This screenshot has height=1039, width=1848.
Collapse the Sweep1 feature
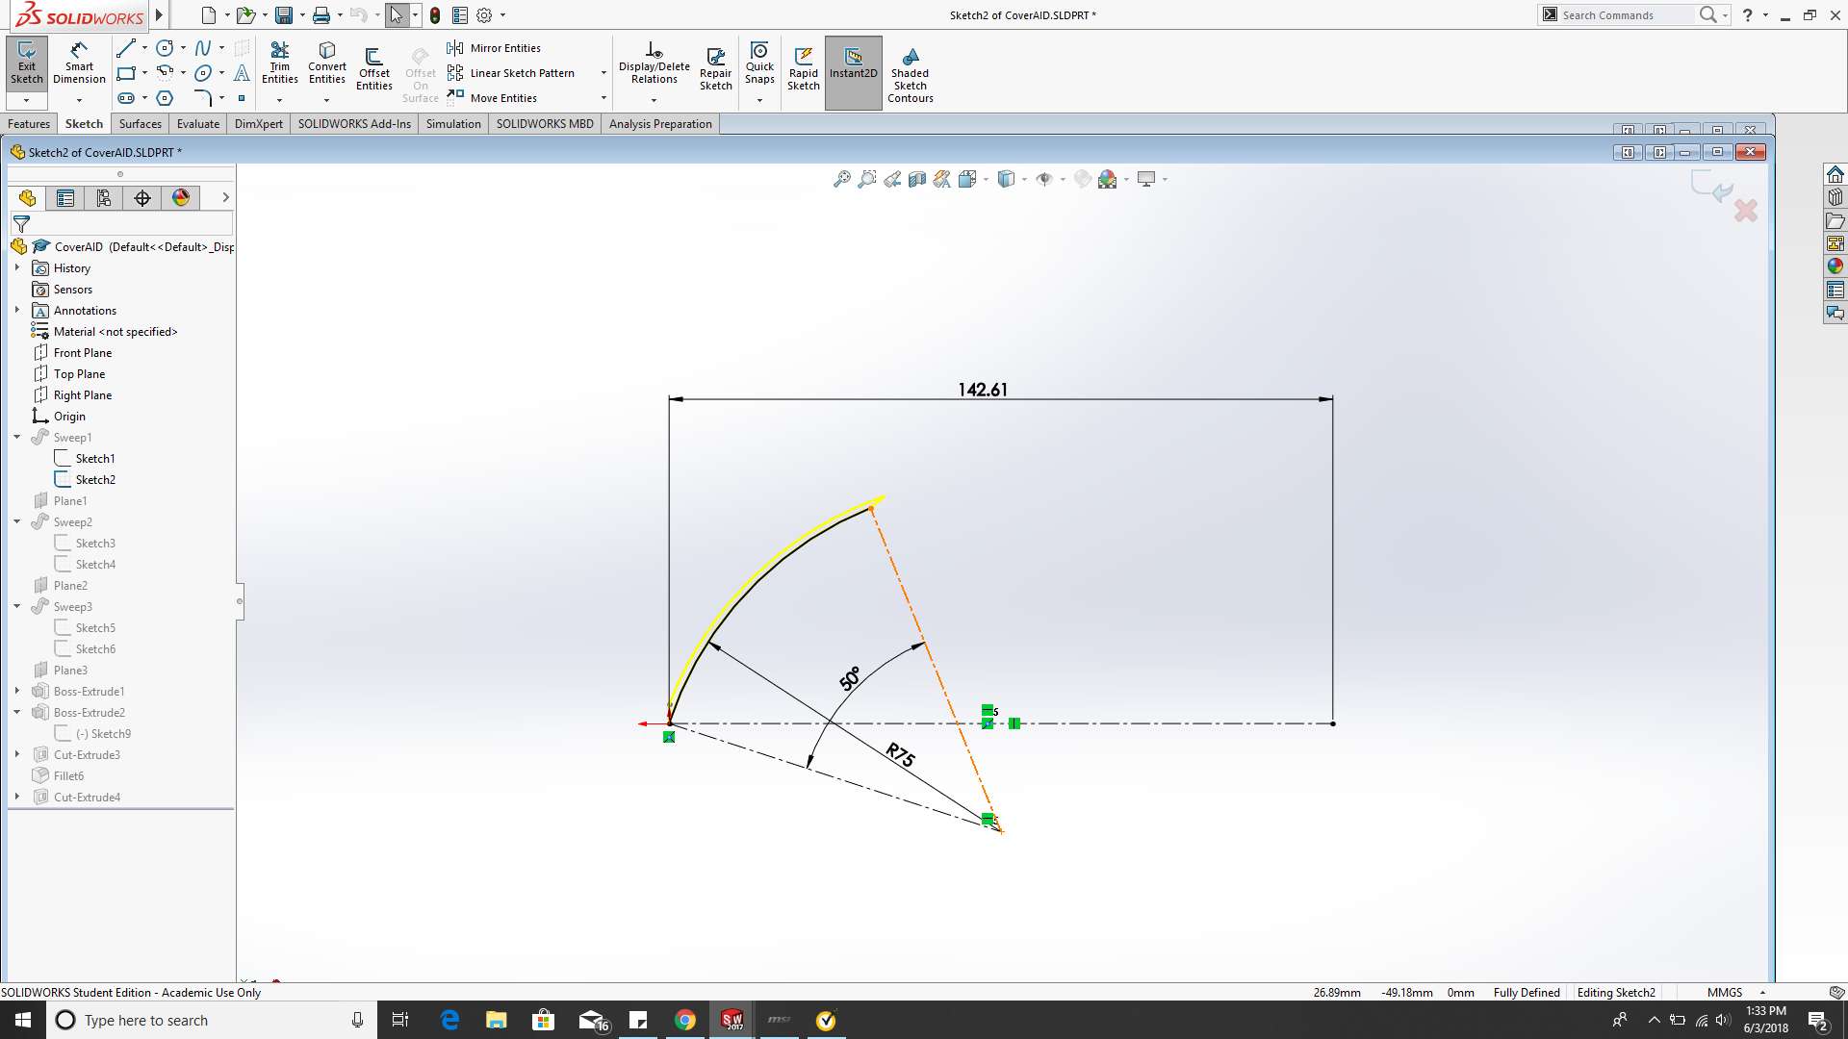click(x=17, y=438)
